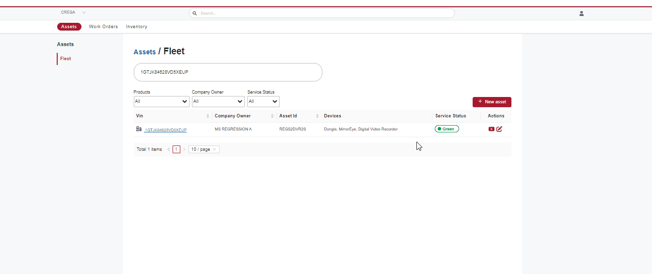Switch to the Inventory tab
Image resolution: width=652 pixels, height=274 pixels.
137,27
